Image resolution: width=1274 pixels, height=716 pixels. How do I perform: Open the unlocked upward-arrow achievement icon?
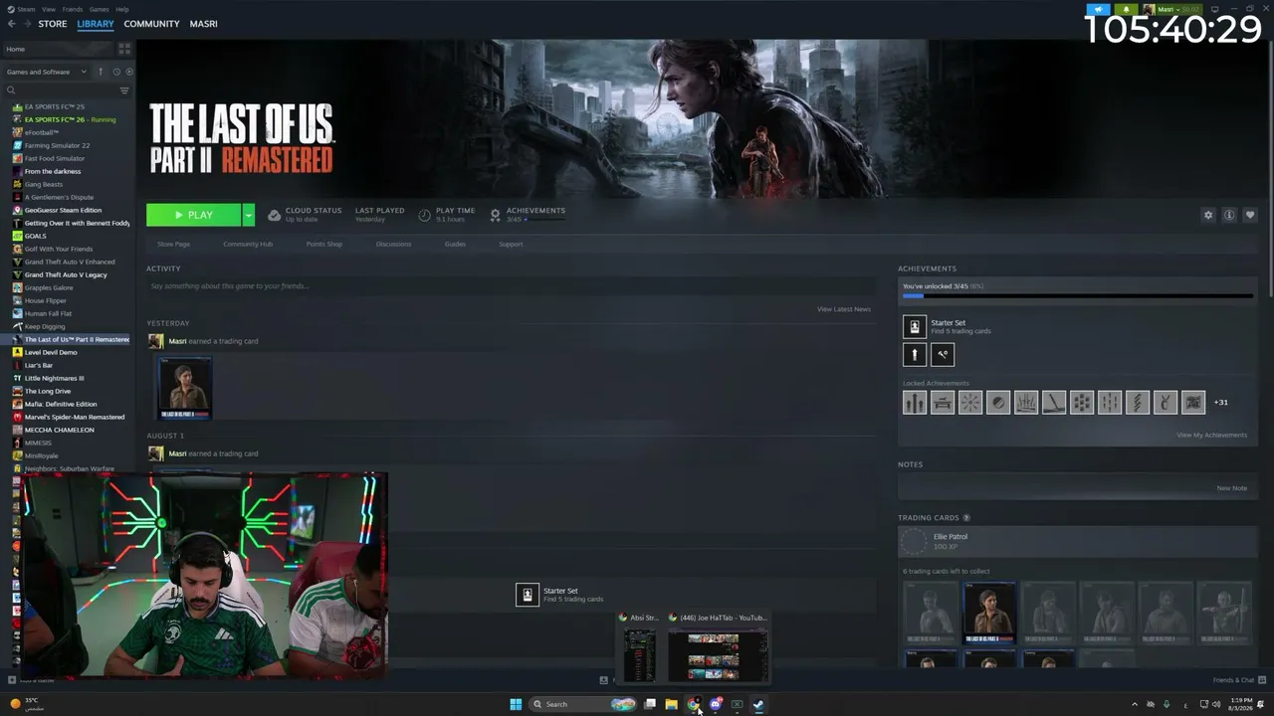click(x=915, y=354)
